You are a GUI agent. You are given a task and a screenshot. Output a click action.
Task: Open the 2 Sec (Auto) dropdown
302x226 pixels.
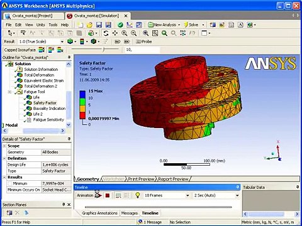click(237, 195)
